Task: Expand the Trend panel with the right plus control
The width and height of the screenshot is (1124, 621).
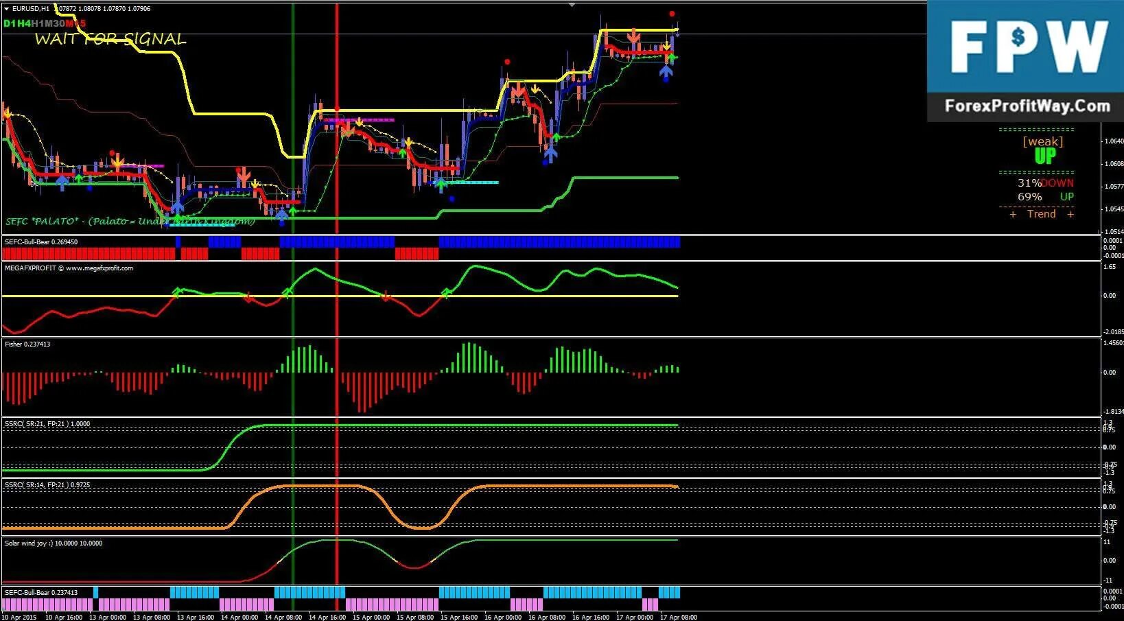Action: (x=1070, y=214)
